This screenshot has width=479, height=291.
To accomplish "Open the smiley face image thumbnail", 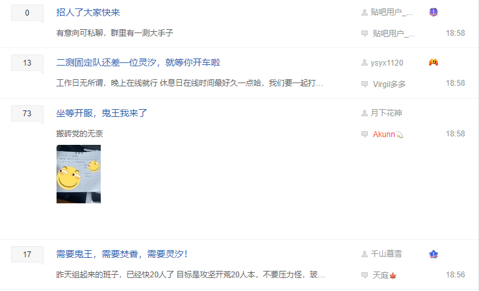I will 79,173.
